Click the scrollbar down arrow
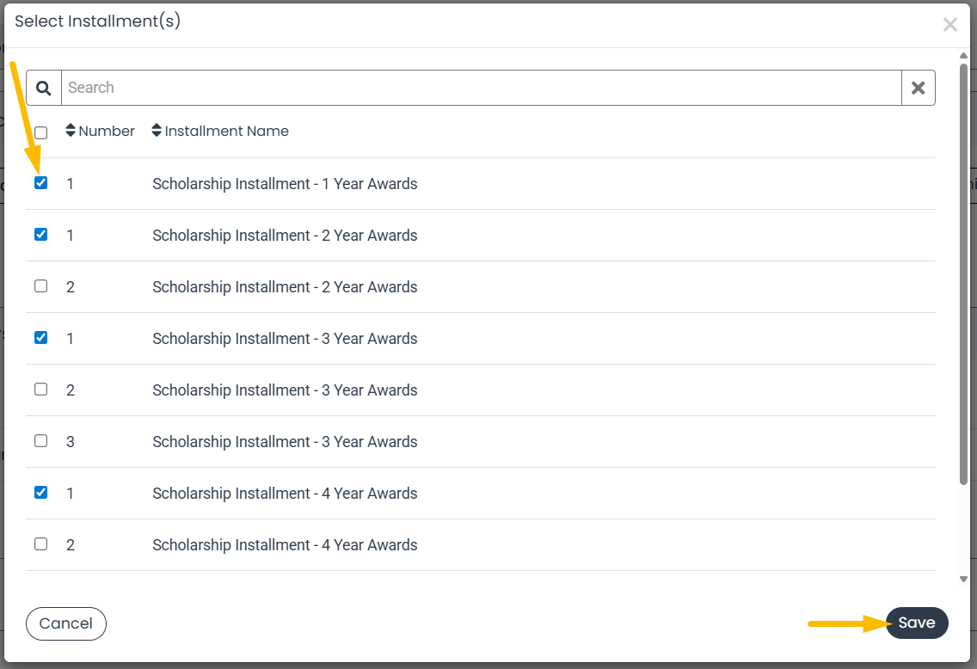Viewport: 977px width, 669px height. click(963, 580)
